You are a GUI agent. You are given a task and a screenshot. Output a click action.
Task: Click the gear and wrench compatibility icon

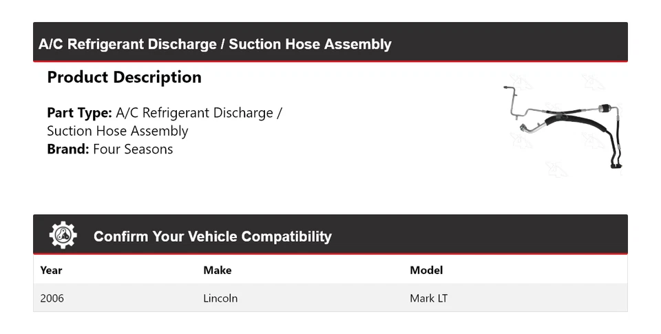point(63,236)
